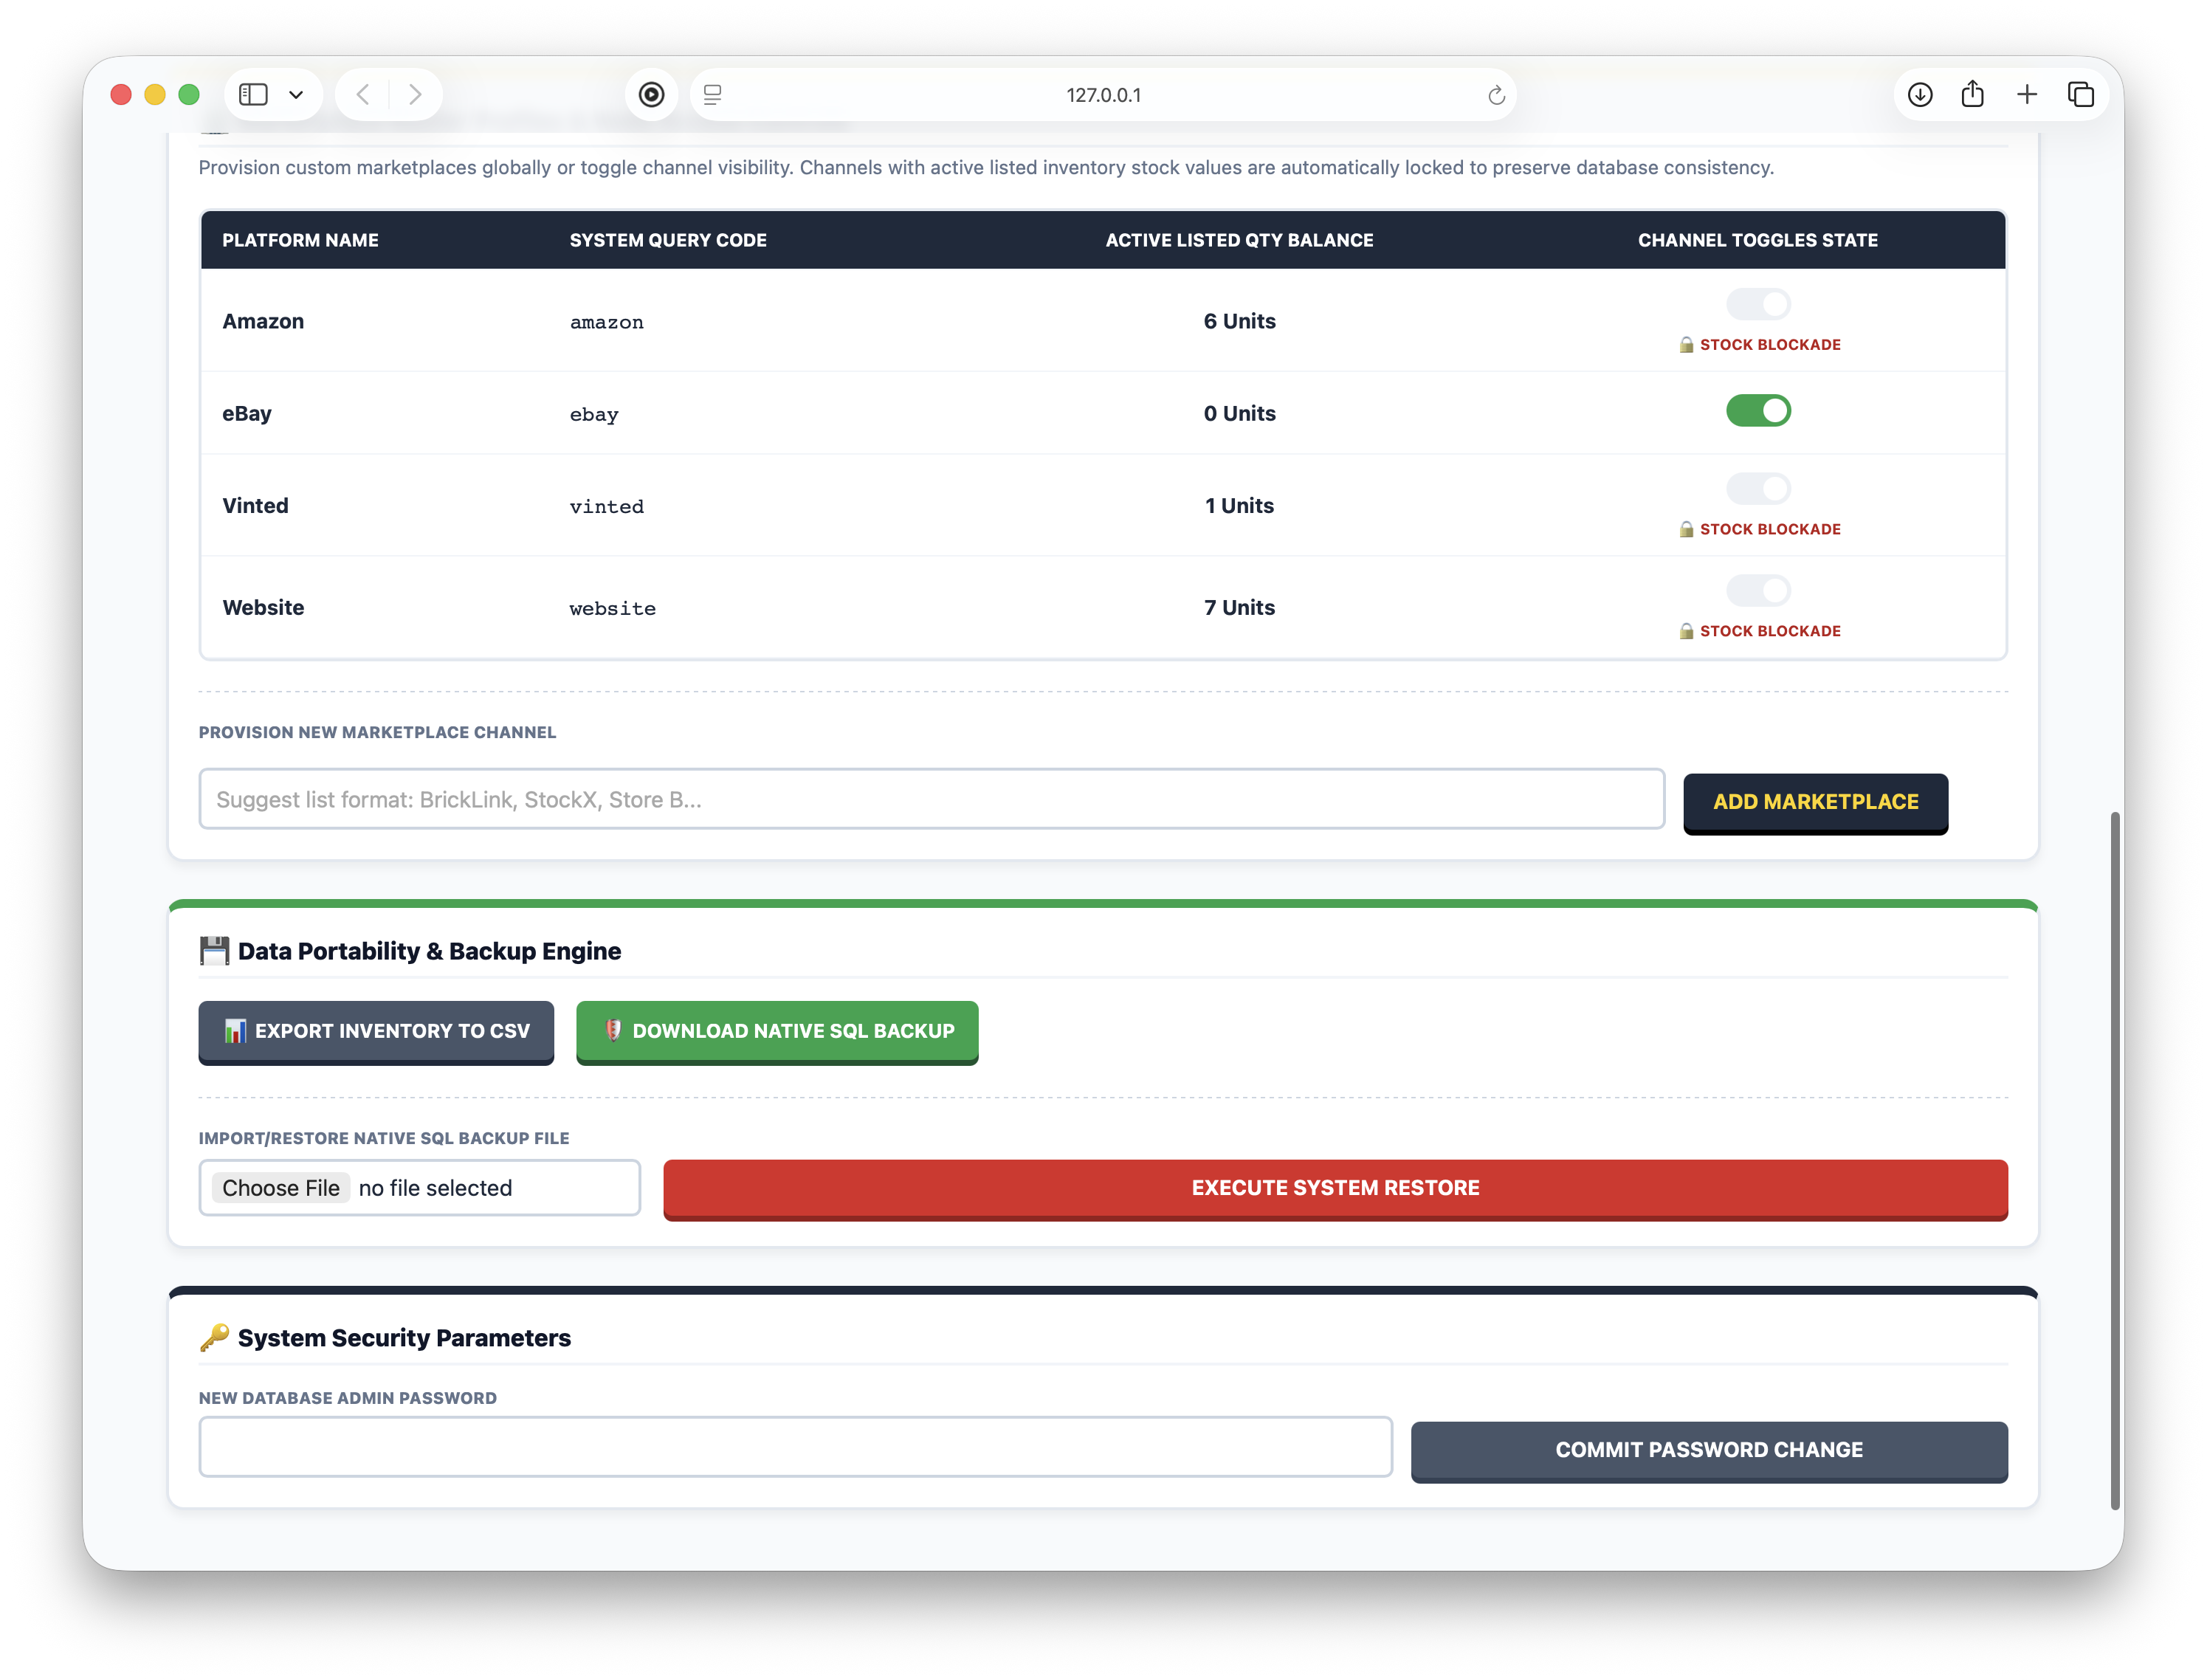2207x1680 pixels.
Task: Toggle the Safari sidebar icon
Action: coord(253,95)
